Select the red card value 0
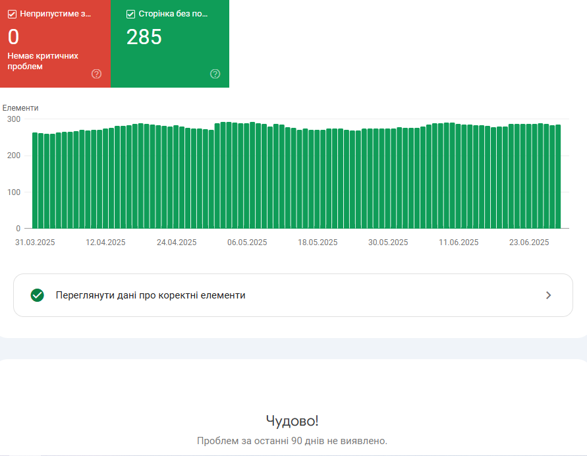 click(x=13, y=37)
